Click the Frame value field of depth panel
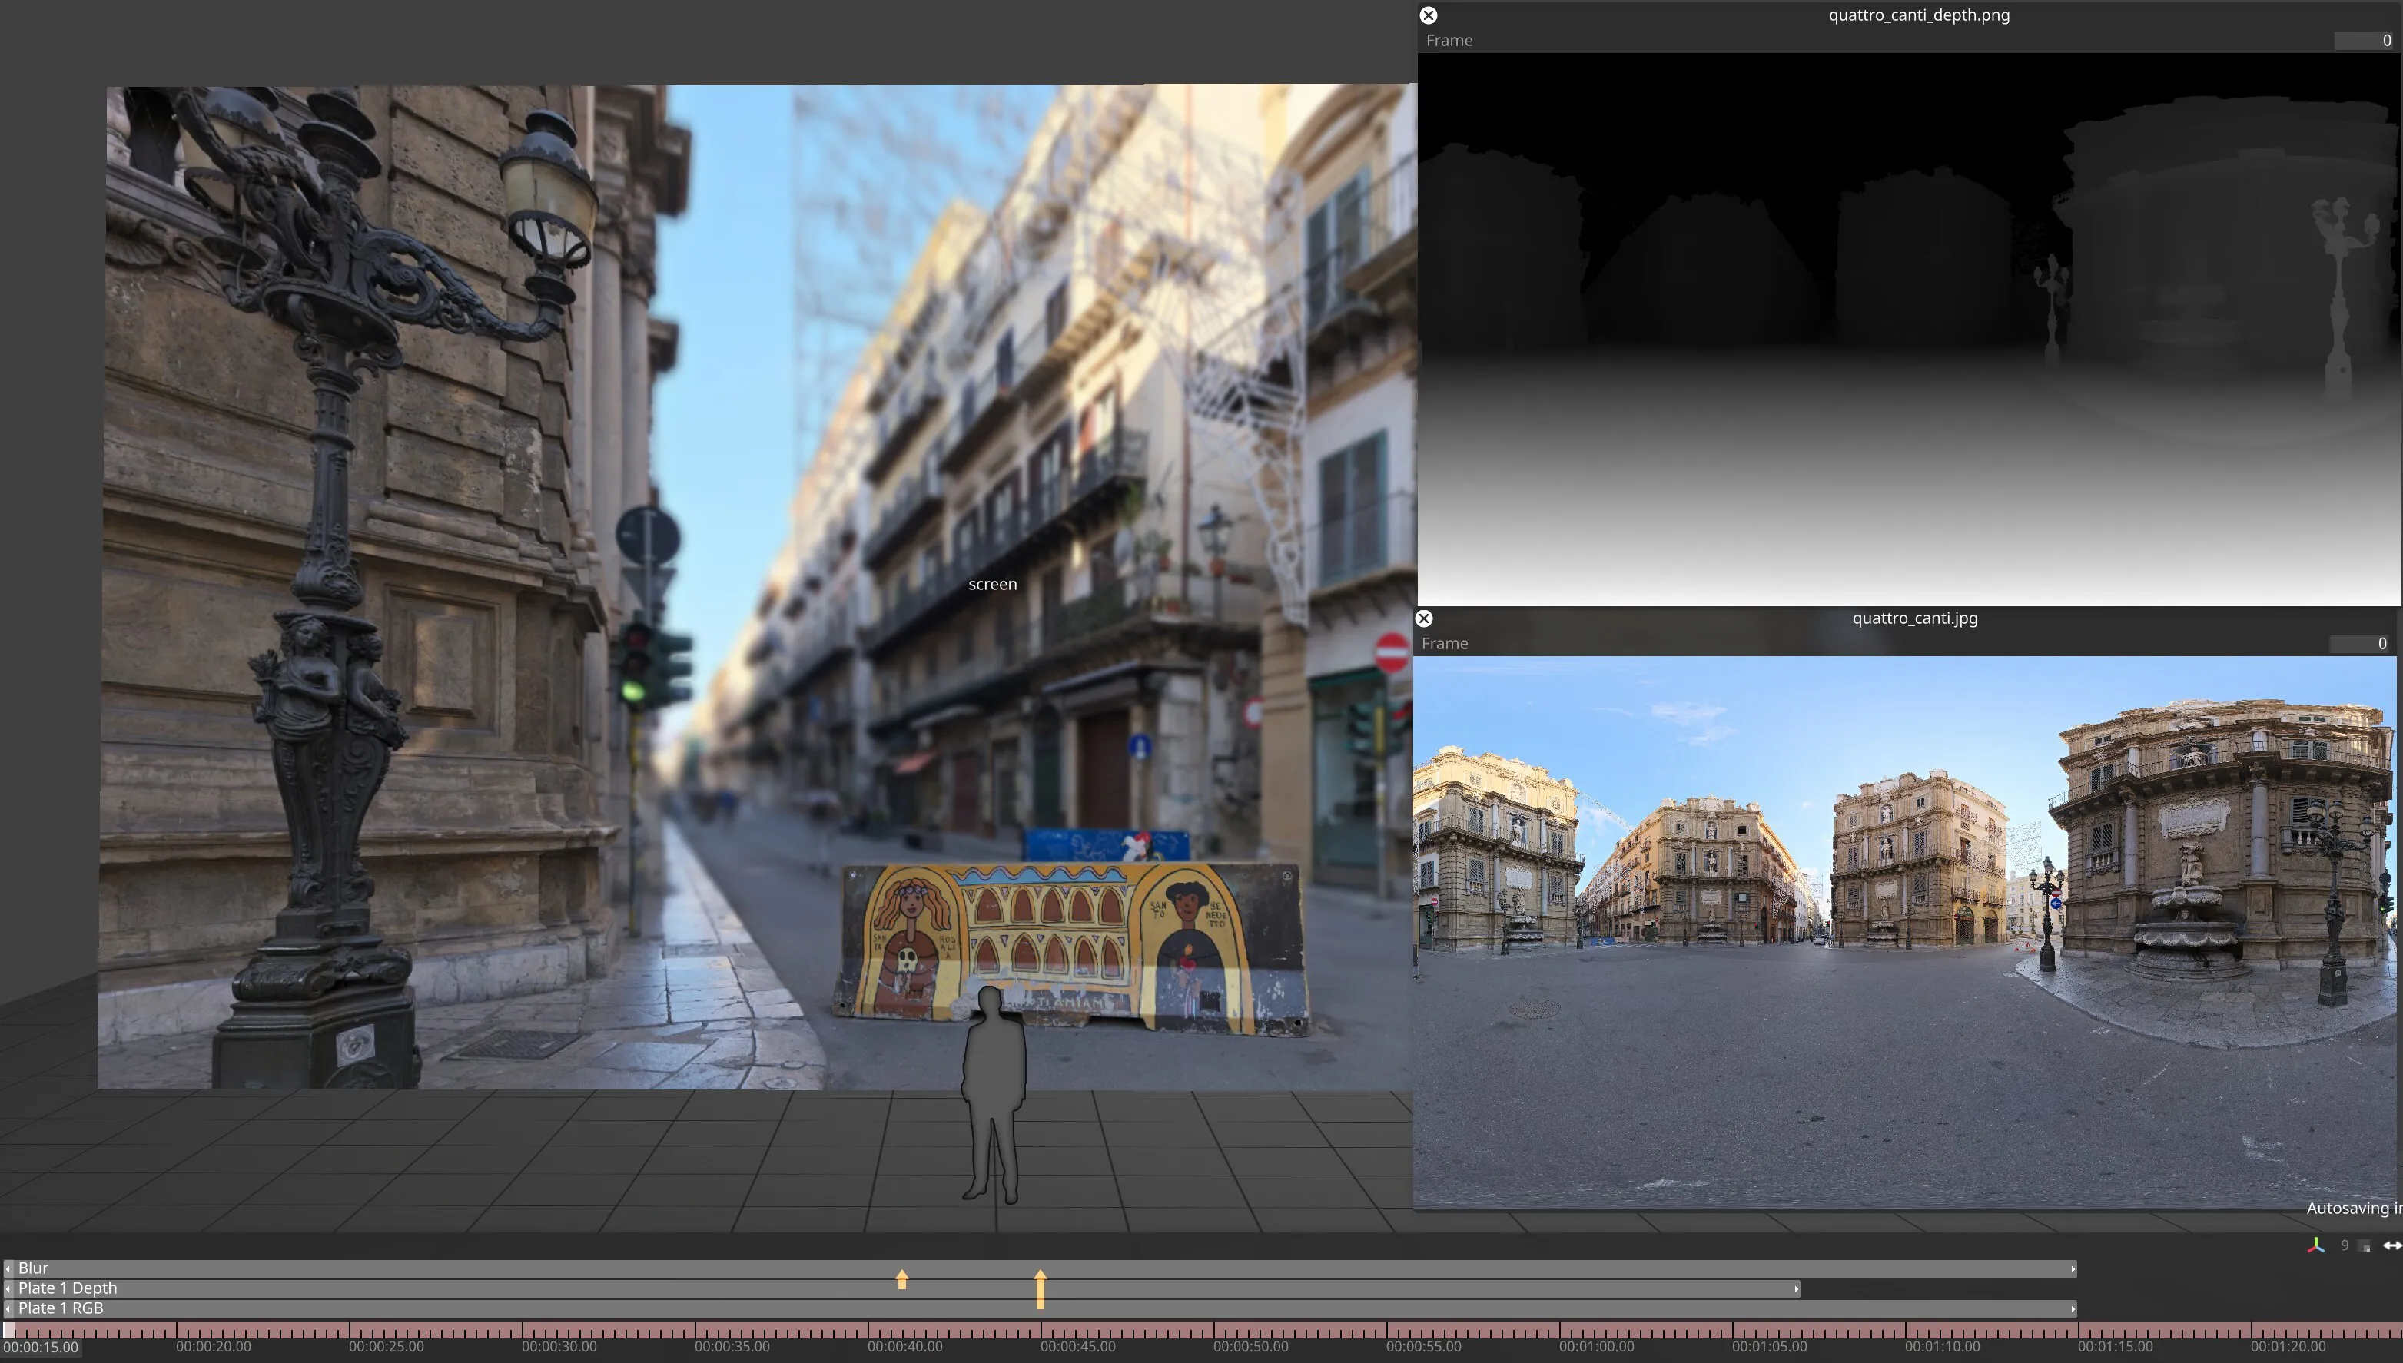 2365,40
